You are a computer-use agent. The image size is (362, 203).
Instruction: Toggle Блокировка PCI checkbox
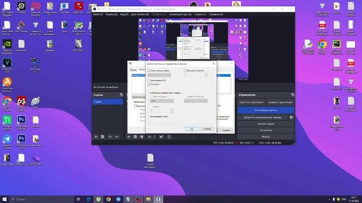pos(149,80)
